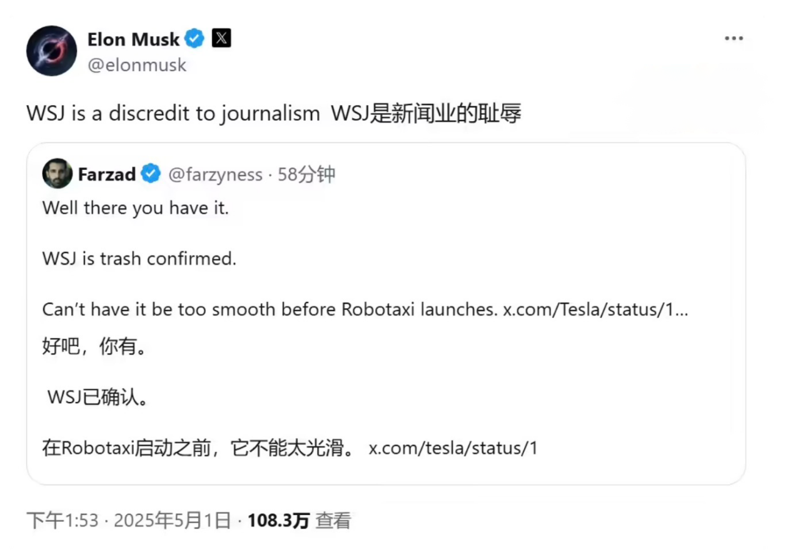Click the "WSJ is a discredit to journalism" text
The image size is (793, 550).
pyautogui.click(x=173, y=114)
